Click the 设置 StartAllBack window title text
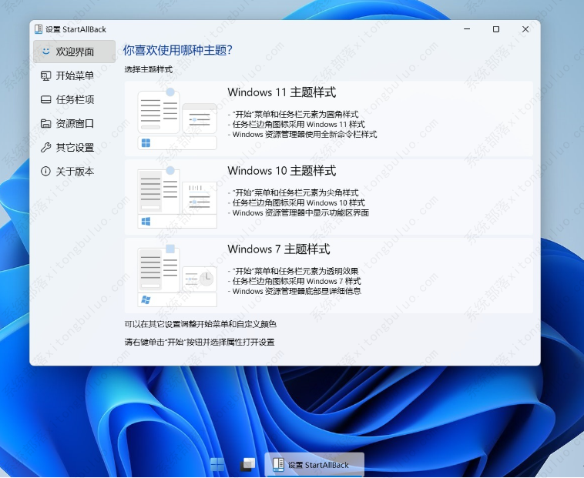Image resolution: width=584 pixels, height=478 pixels. point(76,29)
